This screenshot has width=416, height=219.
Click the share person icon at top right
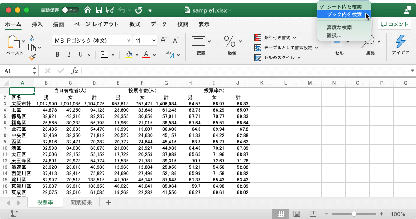[407, 10]
